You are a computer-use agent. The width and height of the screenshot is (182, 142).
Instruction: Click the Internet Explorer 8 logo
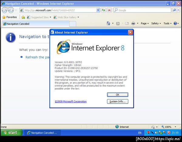tap(90, 47)
